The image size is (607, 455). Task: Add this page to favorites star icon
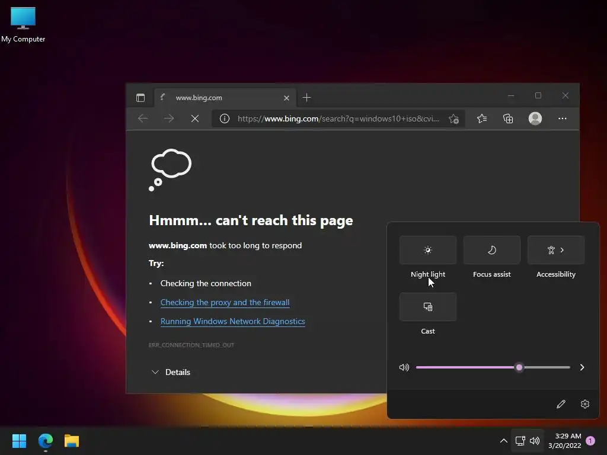point(453,118)
